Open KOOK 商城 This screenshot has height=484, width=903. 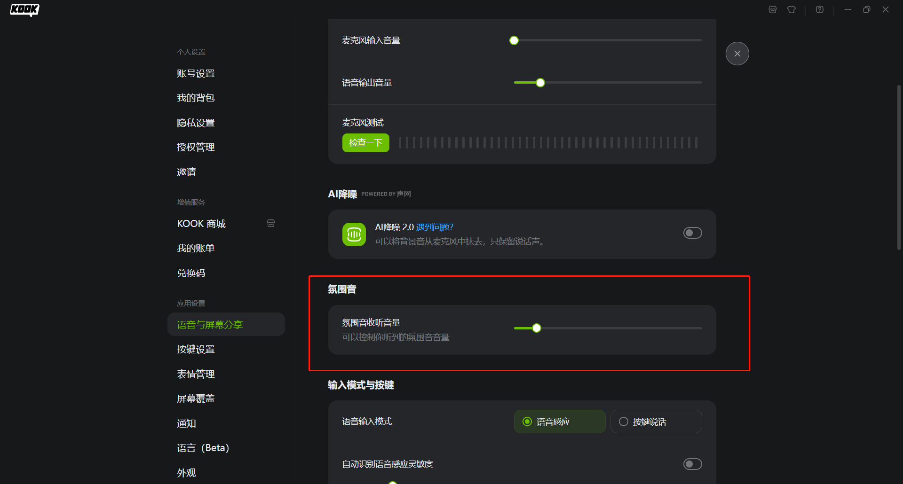tap(226, 224)
